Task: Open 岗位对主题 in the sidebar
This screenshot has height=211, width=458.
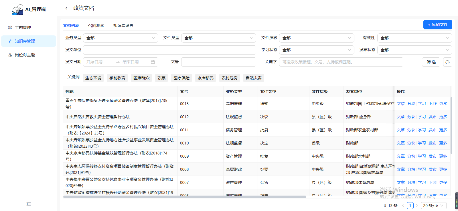Action: tap(25, 55)
